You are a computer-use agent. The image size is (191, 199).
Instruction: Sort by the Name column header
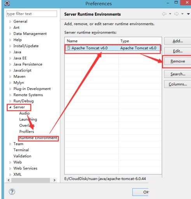point(91,41)
